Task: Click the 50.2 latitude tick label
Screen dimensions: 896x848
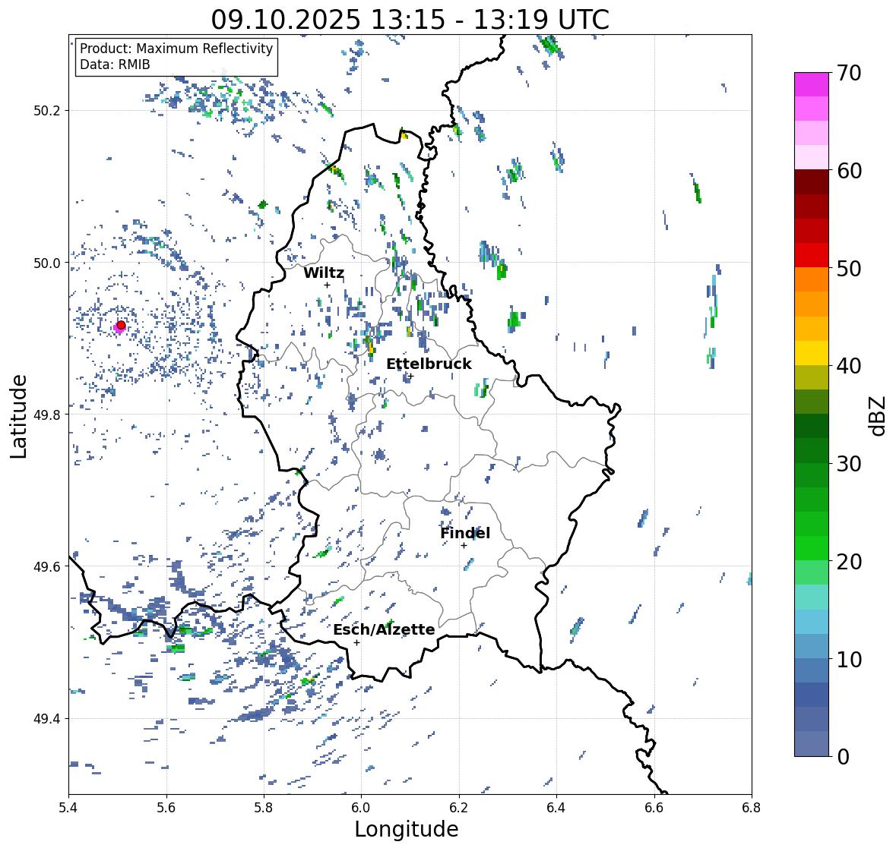Action: pos(47,111)
